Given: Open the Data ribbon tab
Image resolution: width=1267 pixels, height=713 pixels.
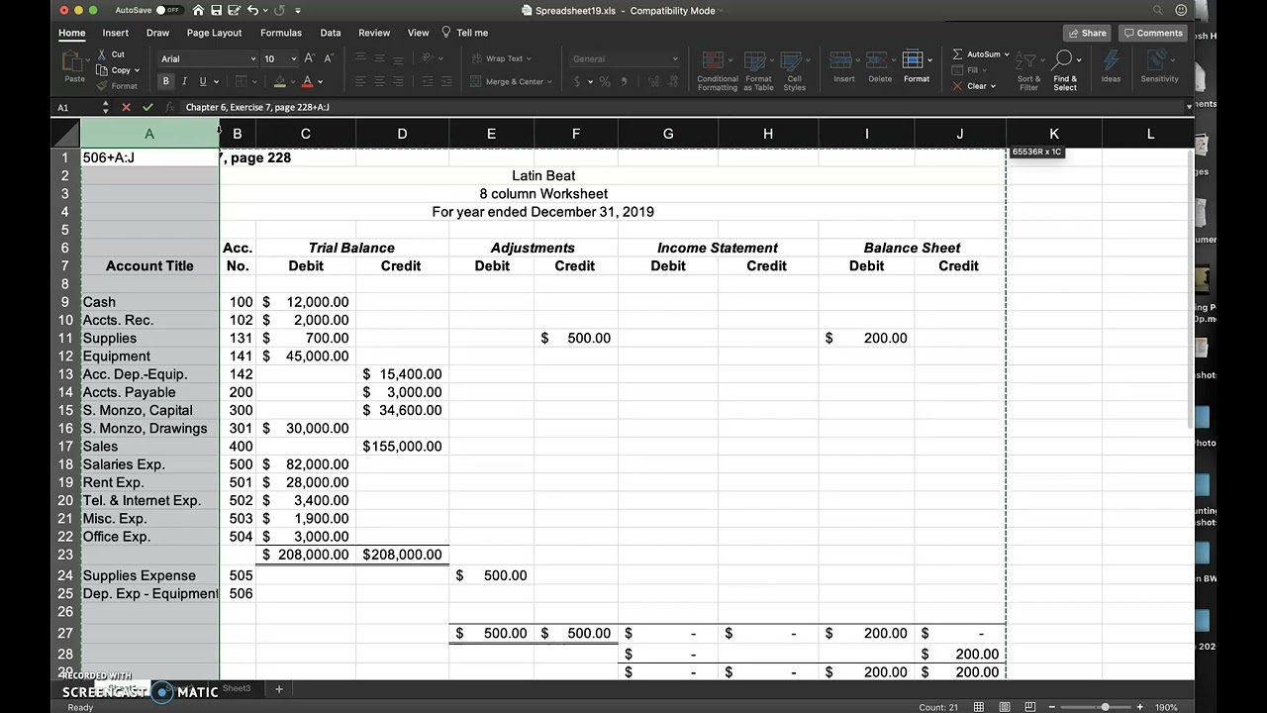Looking at the screenshot, I should [x=330, y=33].
